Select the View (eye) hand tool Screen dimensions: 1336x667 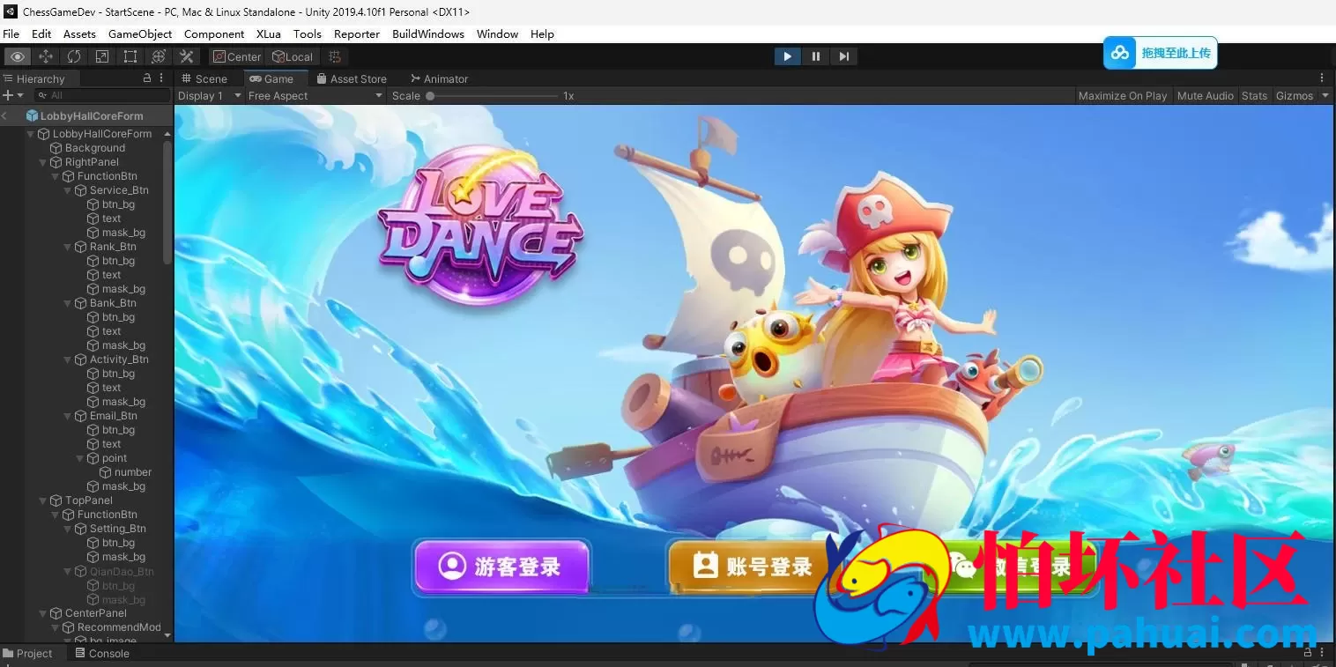(18, 56)
